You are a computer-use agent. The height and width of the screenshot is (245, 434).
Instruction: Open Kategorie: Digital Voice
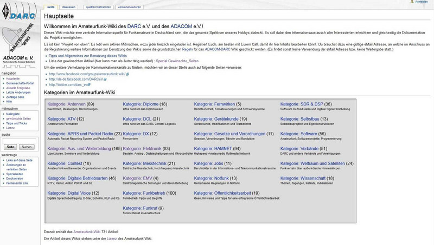tap(69, 193)
